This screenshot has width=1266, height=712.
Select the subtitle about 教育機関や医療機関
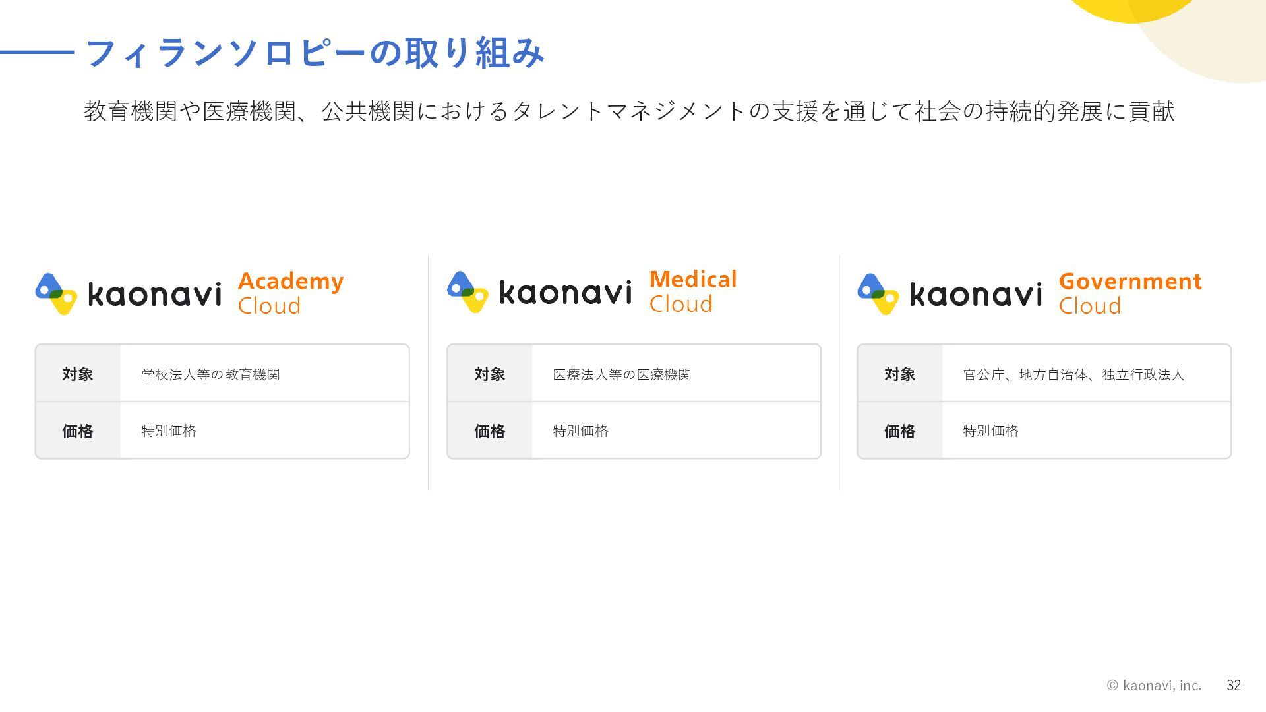coord(629,111)
